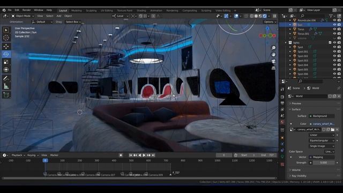Image resolution: width=343 pixels, height=193 pixels.
Task: Select solid viewport shading mode
Action: [x=256, y=16]
